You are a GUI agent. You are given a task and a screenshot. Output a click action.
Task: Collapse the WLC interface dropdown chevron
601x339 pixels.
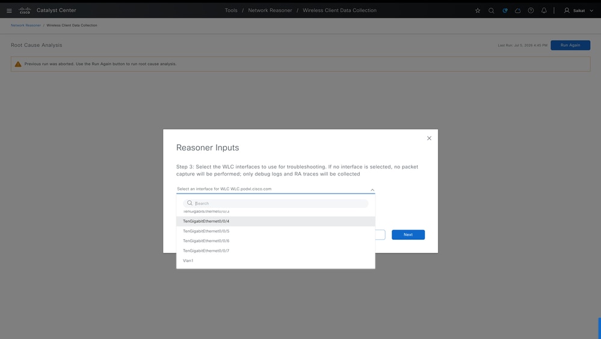point(372,189)
